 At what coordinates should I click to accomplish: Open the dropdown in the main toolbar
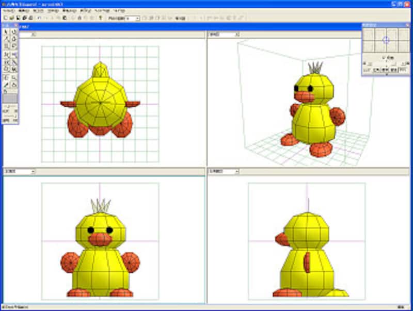coord(137,19)
